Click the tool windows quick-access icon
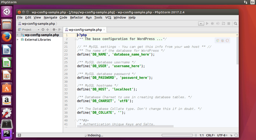This screenshot has height=140, width=256. click(x=19, y=135)
